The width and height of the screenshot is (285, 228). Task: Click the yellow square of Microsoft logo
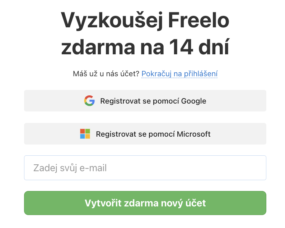click(88, 136)
